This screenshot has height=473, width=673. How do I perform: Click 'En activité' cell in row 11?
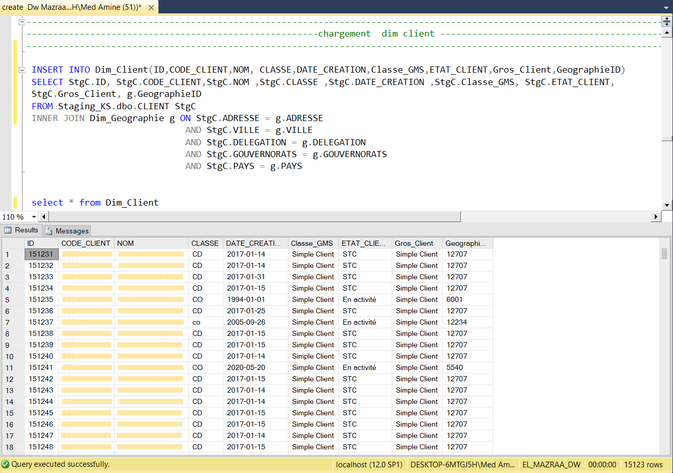click(365, 367)
